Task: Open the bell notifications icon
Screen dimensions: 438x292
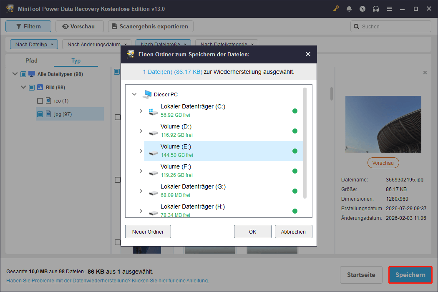Action: [x=349, y=9]
